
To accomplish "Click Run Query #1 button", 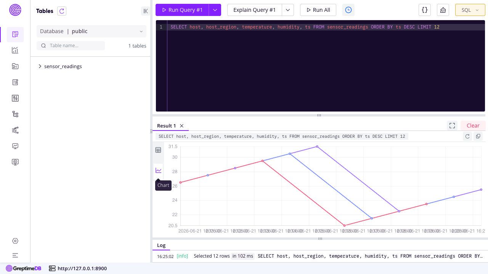I will pos(182,10).
